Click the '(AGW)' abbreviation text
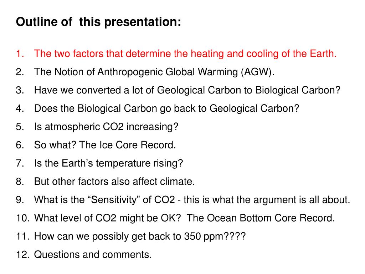The image size is (365, 274). pyautogui.click(x=257, y=72)
